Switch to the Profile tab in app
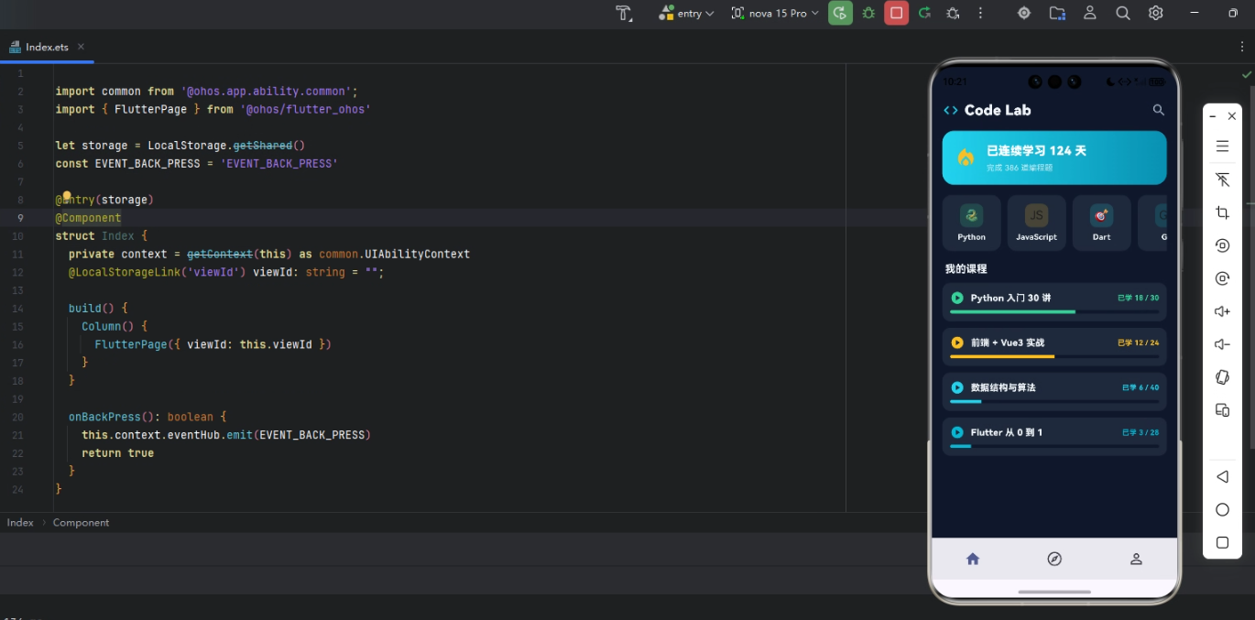Screen dimensions: 1255x620 click(x=1136, y=559)
